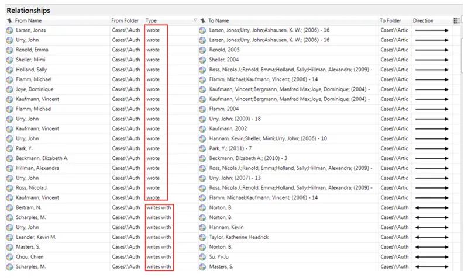This screenshot has width=468, height=278.
Task: Click the icon beside Taylor, Katherine Headrick
Action: click(202, 237)
